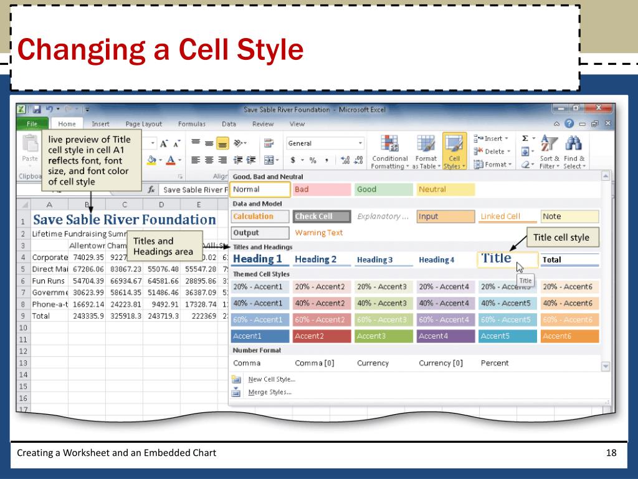638x479 pixels.
Task: Click New Cell Style... option
Action: [272, 379]
